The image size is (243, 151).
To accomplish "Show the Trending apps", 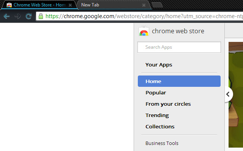I will pos(157,115).
